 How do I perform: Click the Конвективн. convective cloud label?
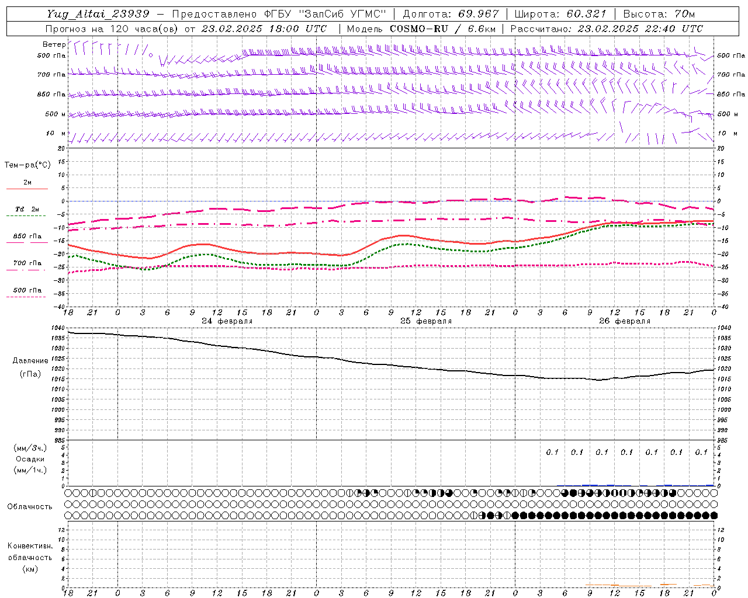[x=30, y=546]
